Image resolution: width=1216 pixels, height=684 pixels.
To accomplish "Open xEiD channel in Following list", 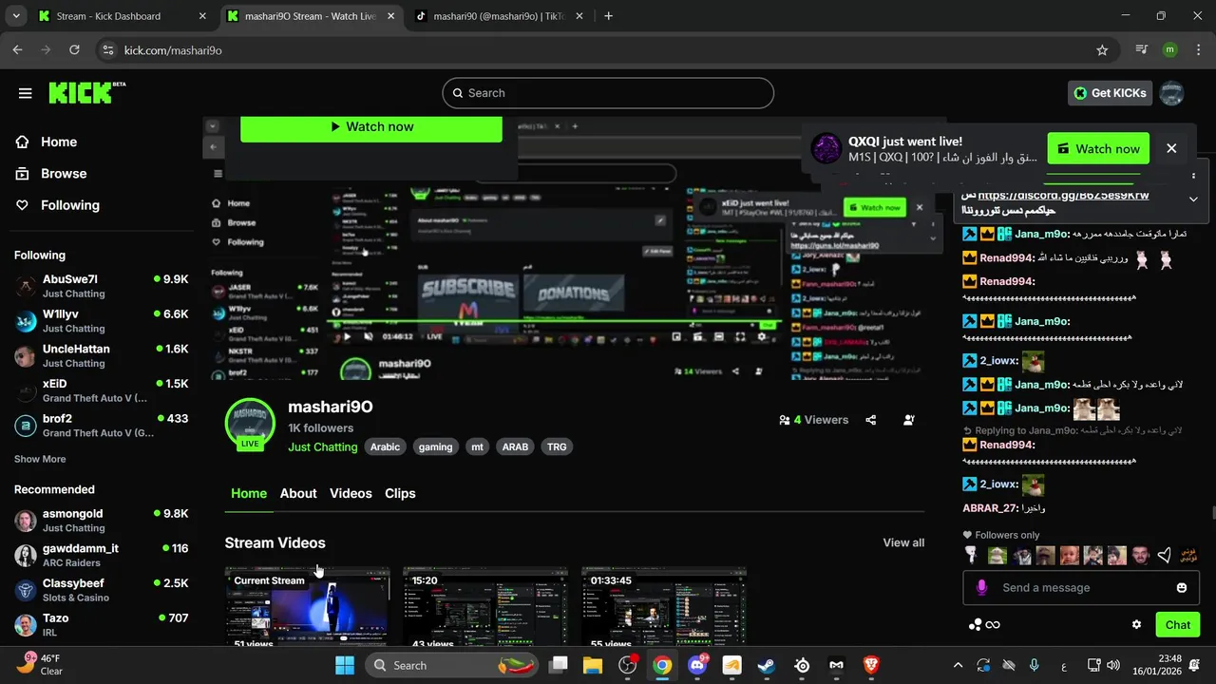I will pos(101,390).
